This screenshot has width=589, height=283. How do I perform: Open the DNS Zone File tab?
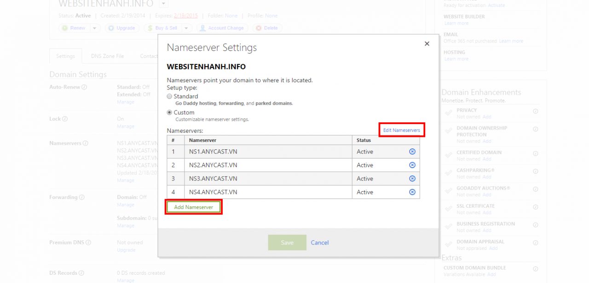[107, 56]
